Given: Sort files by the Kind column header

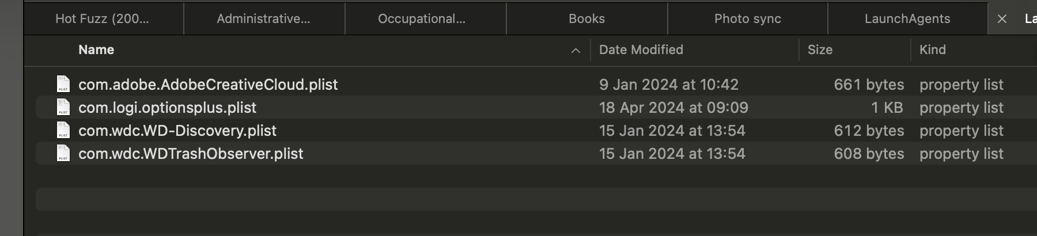Looking at the screenshot, I should (932, 50).
